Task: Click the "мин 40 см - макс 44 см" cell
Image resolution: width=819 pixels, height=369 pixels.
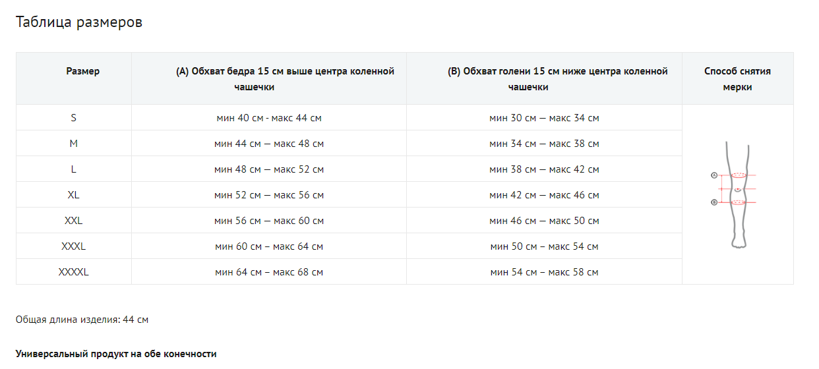Action: (x=269, y=118)
